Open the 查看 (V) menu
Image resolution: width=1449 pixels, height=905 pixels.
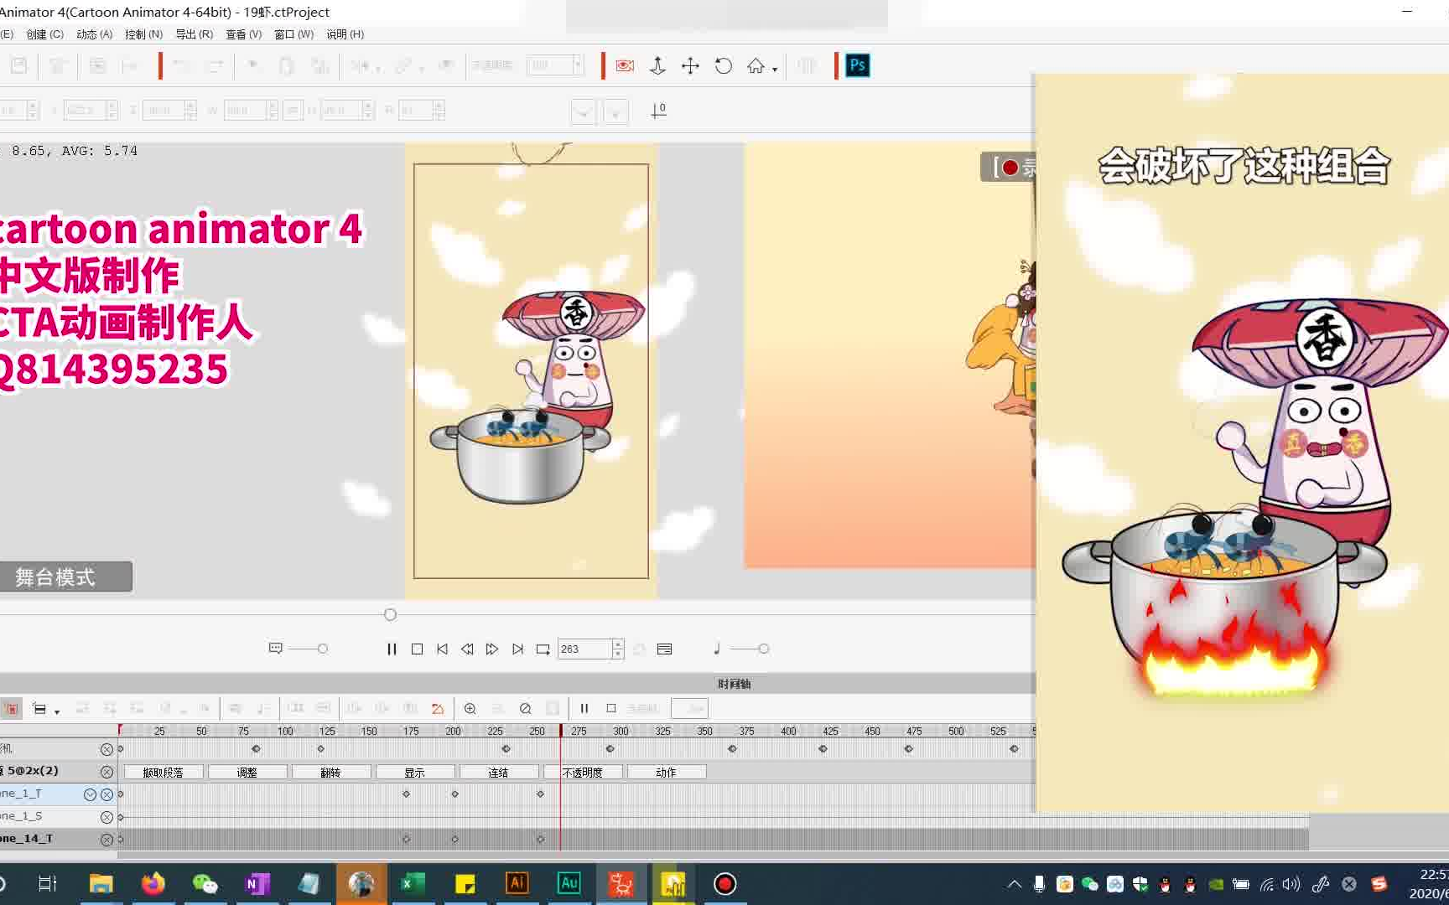[x=243, y=34]
